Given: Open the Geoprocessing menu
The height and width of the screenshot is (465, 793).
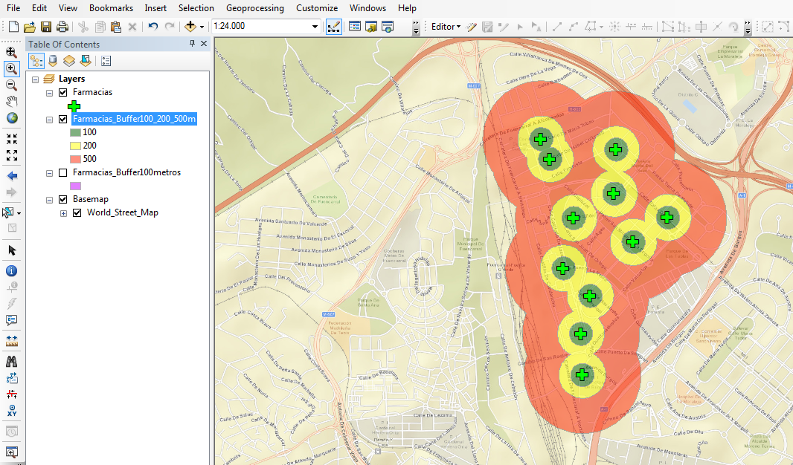Looking at the screenshot, I should click(254, 8).
